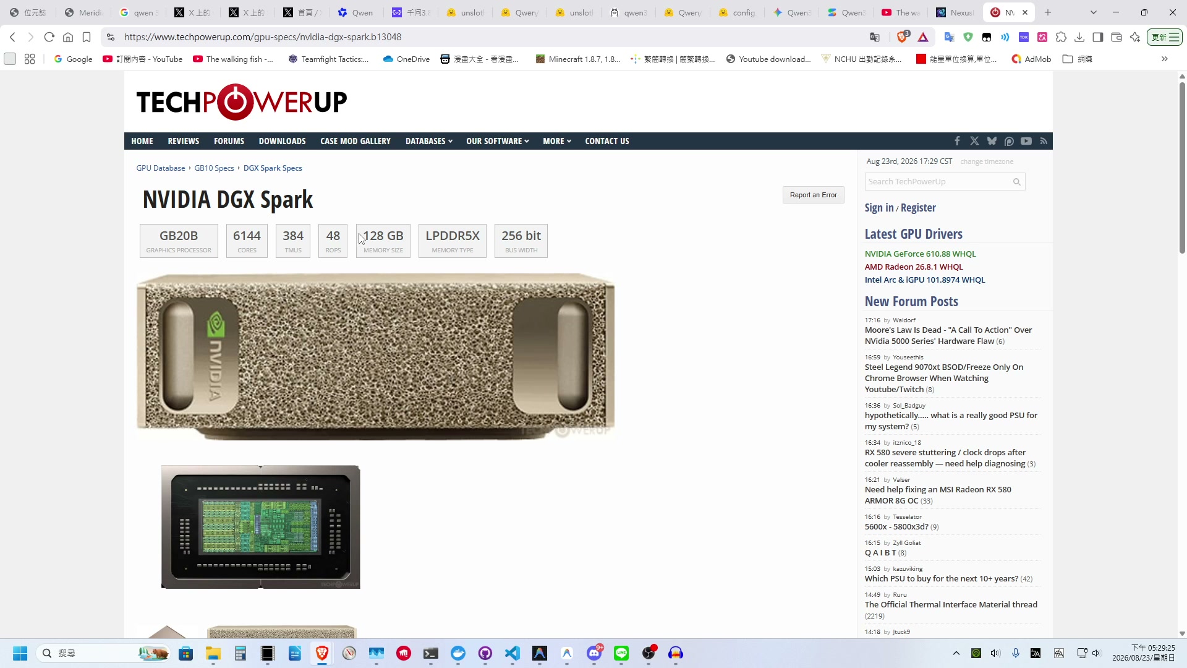Open Windows Start menu

click(x=20, y=653)
